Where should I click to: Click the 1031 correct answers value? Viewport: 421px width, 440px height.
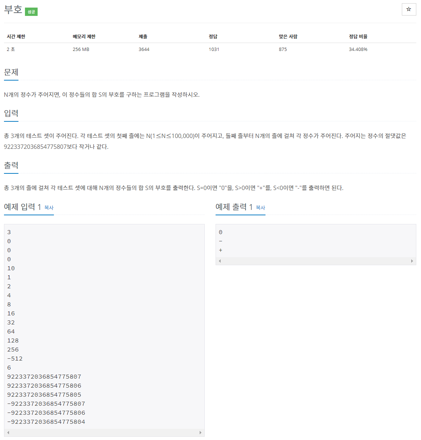point(214,49)
